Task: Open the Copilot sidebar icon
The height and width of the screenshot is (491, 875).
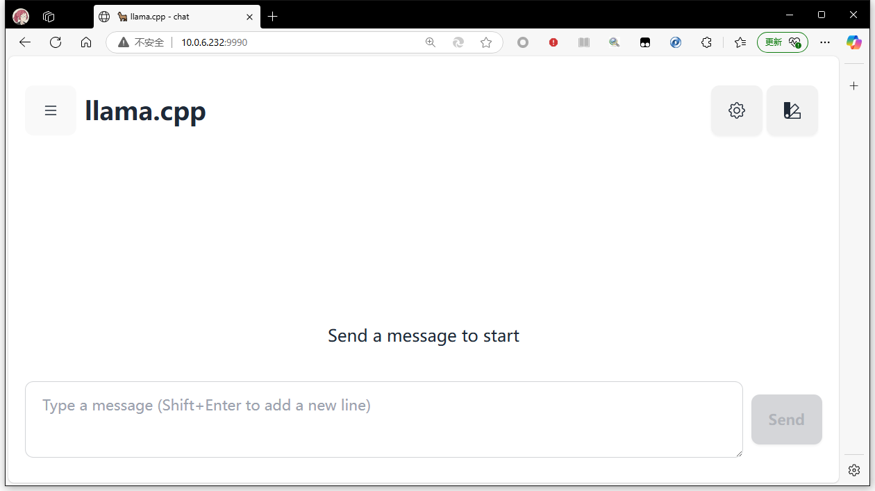Action: click(854, 42)
